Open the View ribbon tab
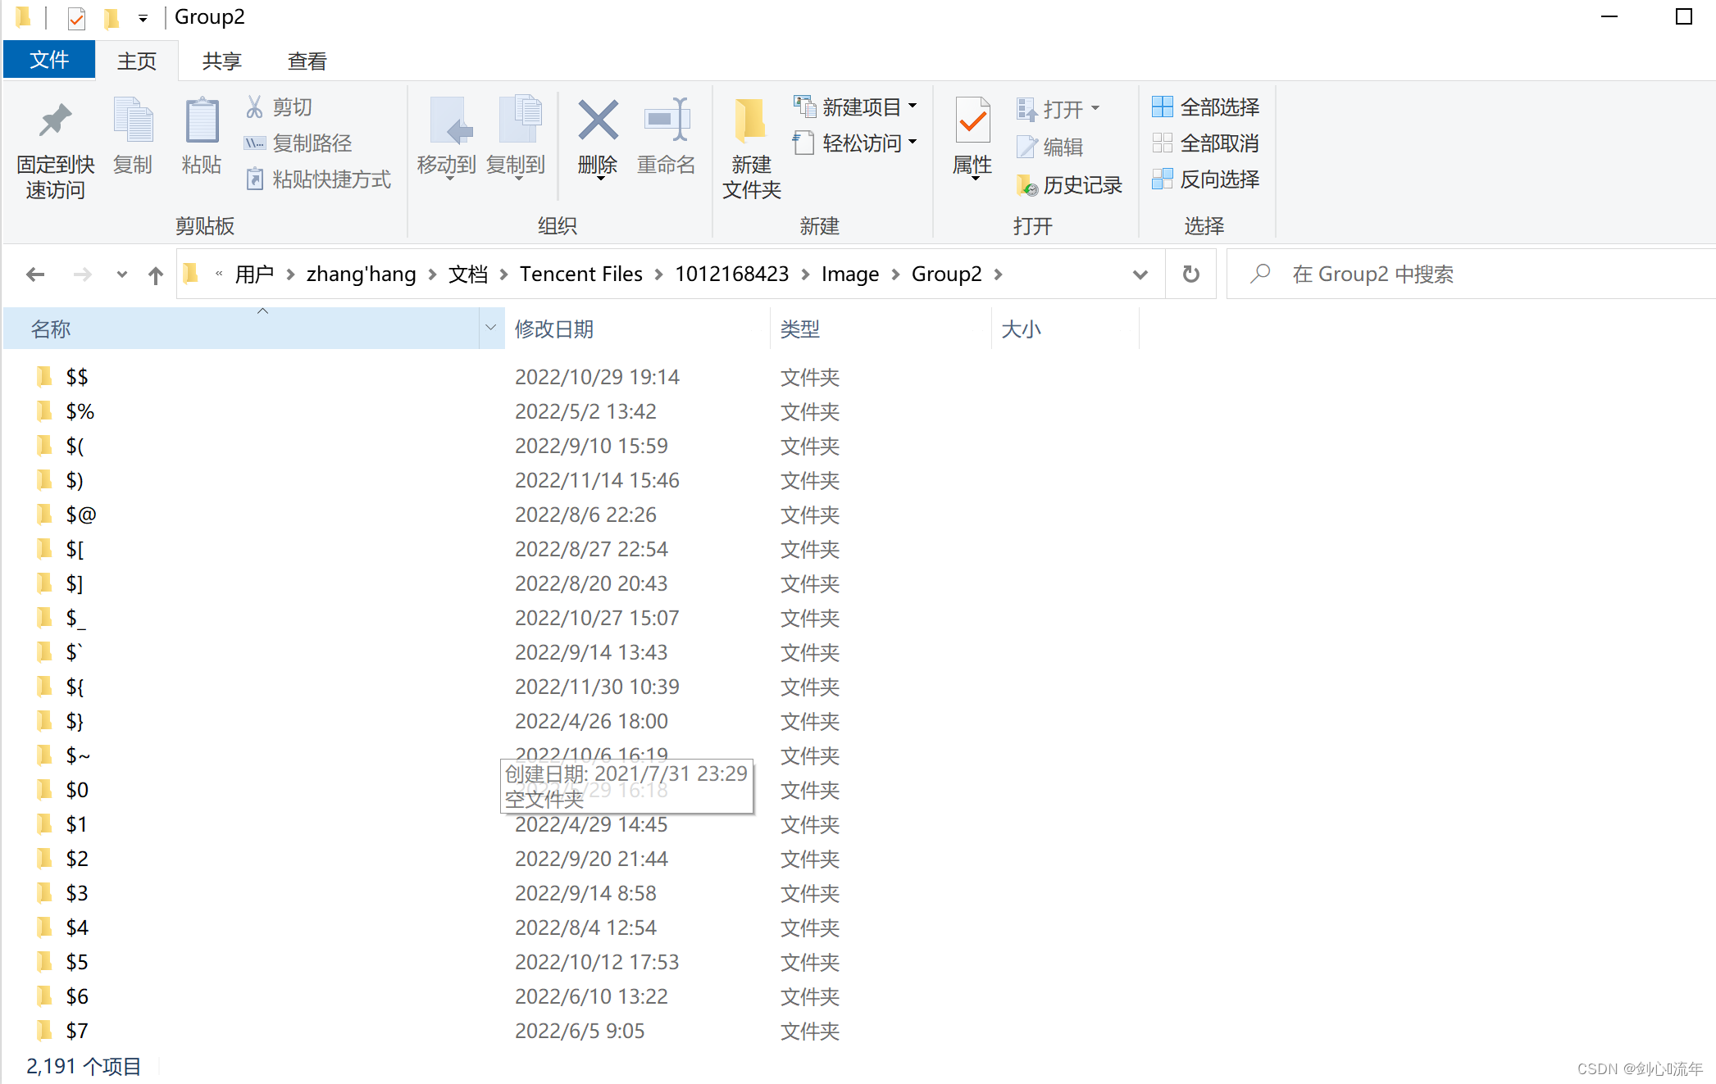The image size is (1716, 1084). point(307,61)
